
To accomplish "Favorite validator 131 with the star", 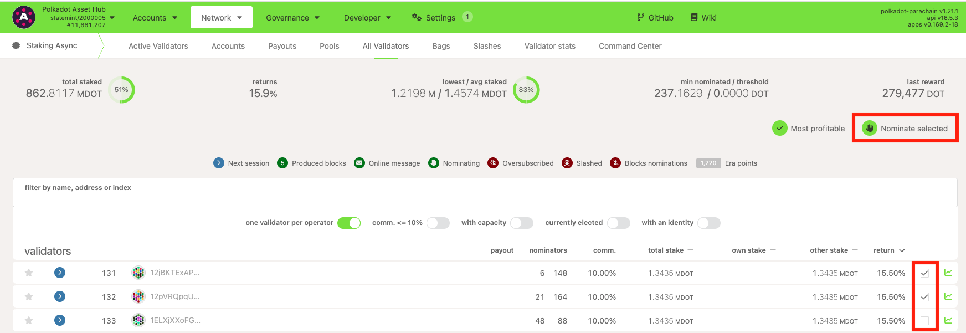I will (x=29, y=273).
